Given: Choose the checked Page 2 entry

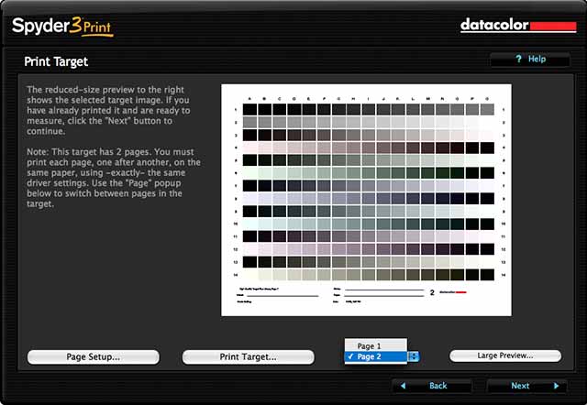Looking at the screenshot, I should tap(375, 356).
